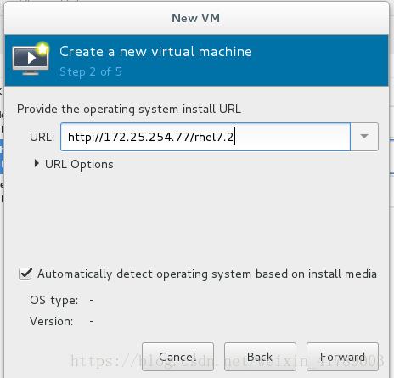The image size is (394, 378).
Task: Click the virtual machine monitor icon
Action: (x=31, y=59)
